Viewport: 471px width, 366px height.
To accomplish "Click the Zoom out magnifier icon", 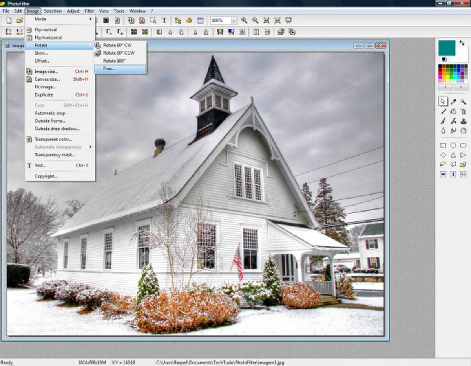I will coord(255,20).
